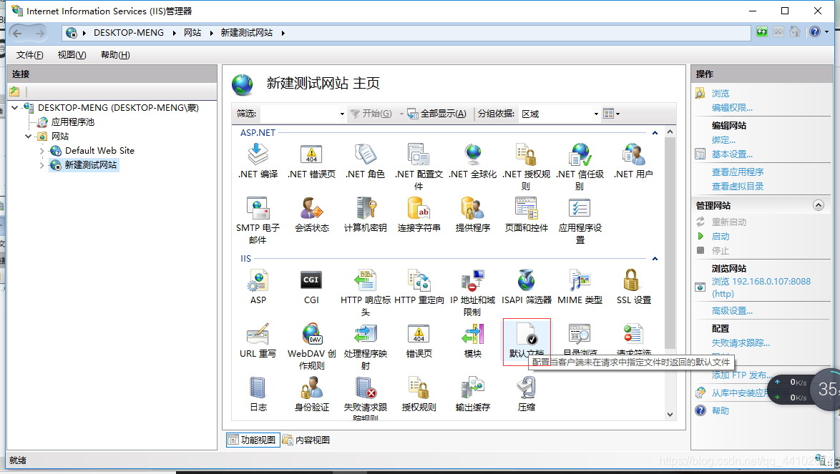Open the 分组依据 区域 dropdown

[596, 114]
